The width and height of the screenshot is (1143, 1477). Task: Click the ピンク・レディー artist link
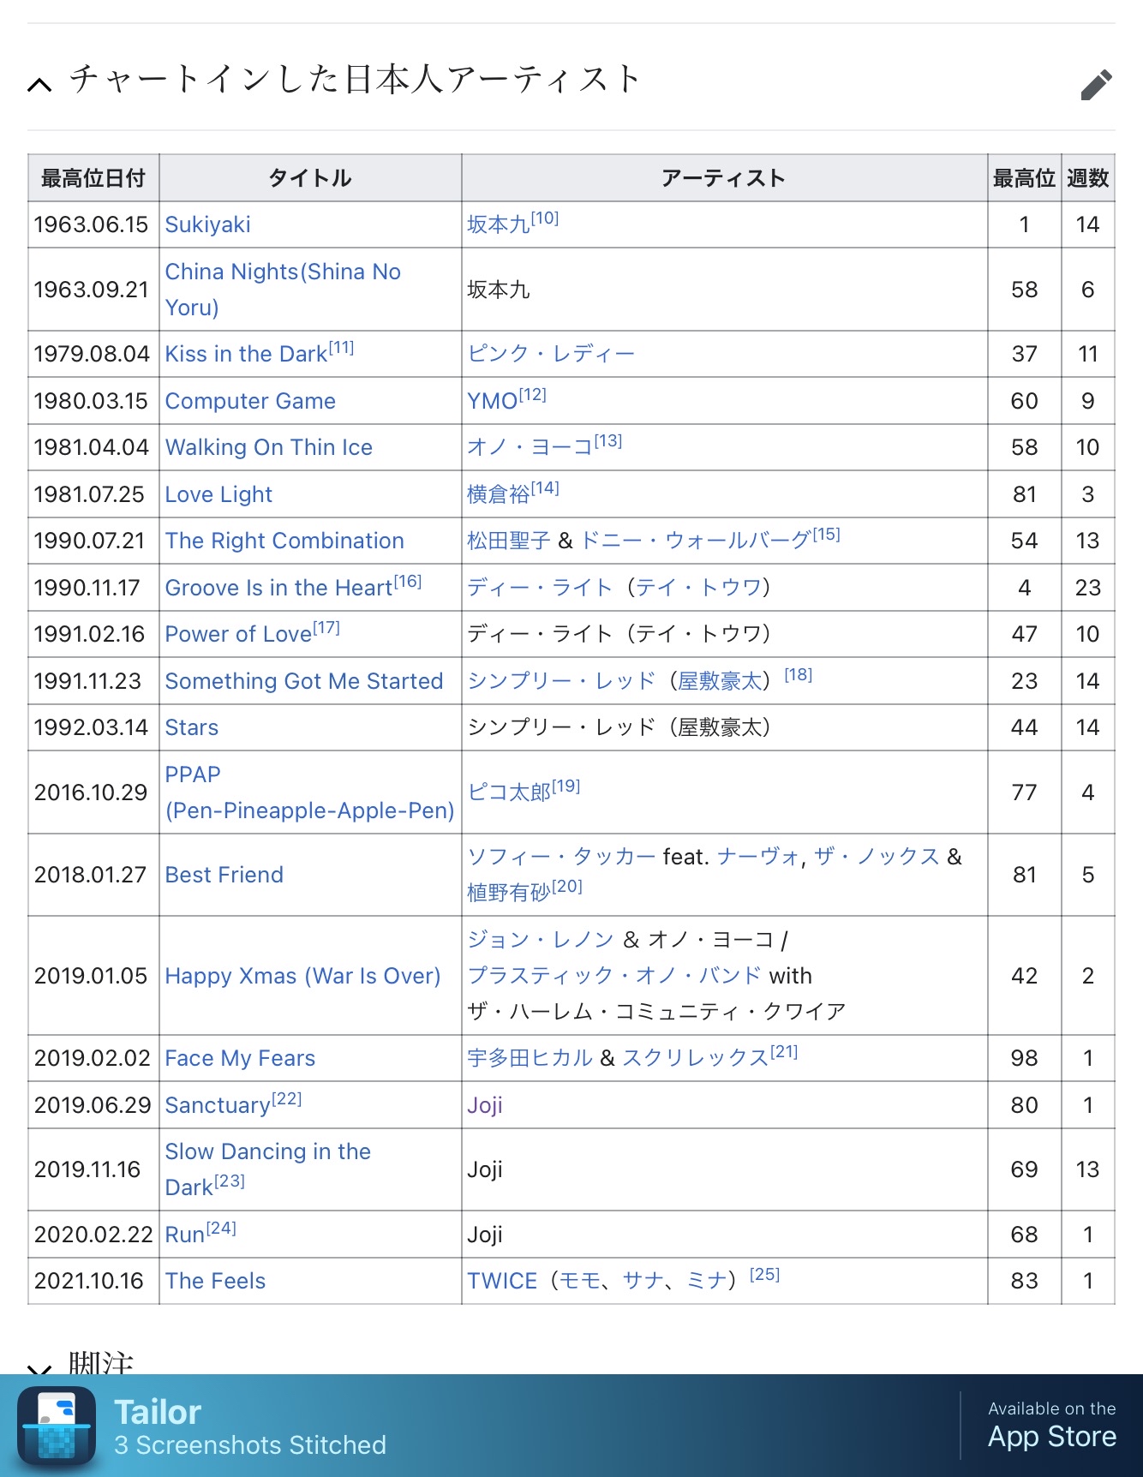(551, 354)
